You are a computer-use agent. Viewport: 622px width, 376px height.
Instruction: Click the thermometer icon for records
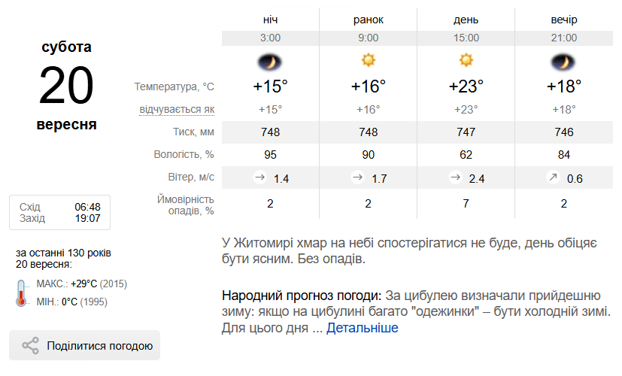20,293
